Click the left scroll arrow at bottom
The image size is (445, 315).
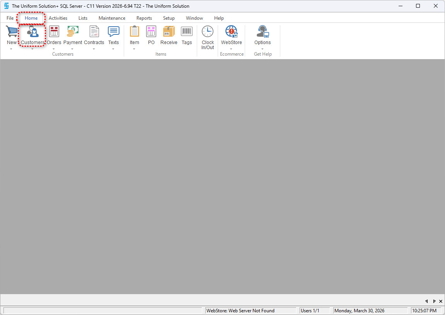426,301
